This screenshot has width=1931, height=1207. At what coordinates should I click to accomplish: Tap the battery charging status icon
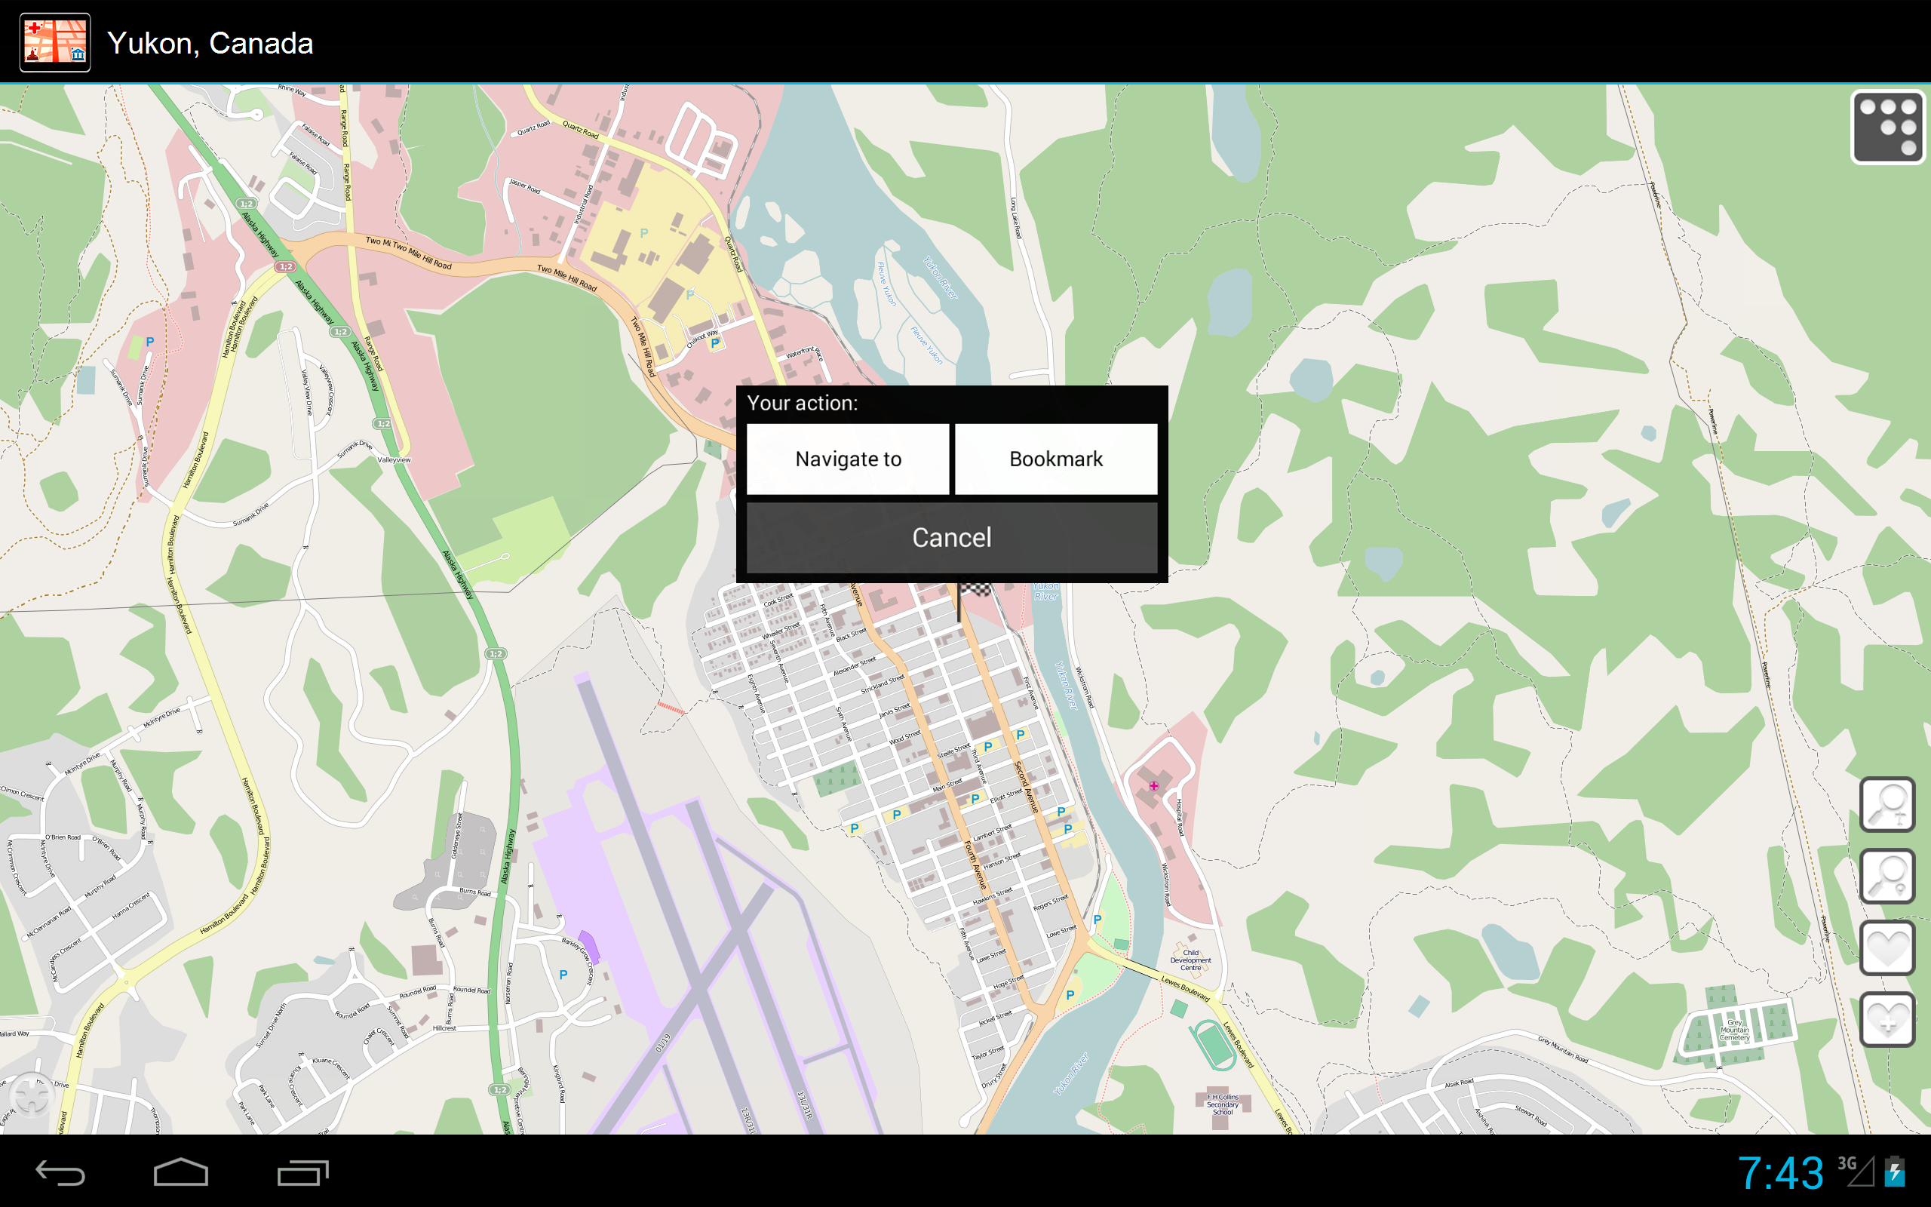point(1895,1172)
